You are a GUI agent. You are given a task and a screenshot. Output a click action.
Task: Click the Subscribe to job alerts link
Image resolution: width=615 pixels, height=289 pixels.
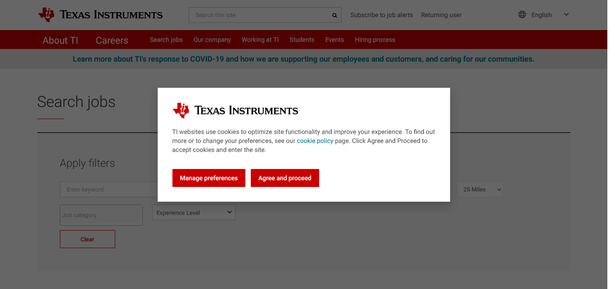point(381,15)
